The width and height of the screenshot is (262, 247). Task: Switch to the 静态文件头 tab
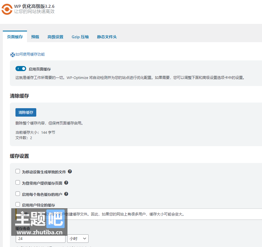pyautogui.click(x=107, y=37)
